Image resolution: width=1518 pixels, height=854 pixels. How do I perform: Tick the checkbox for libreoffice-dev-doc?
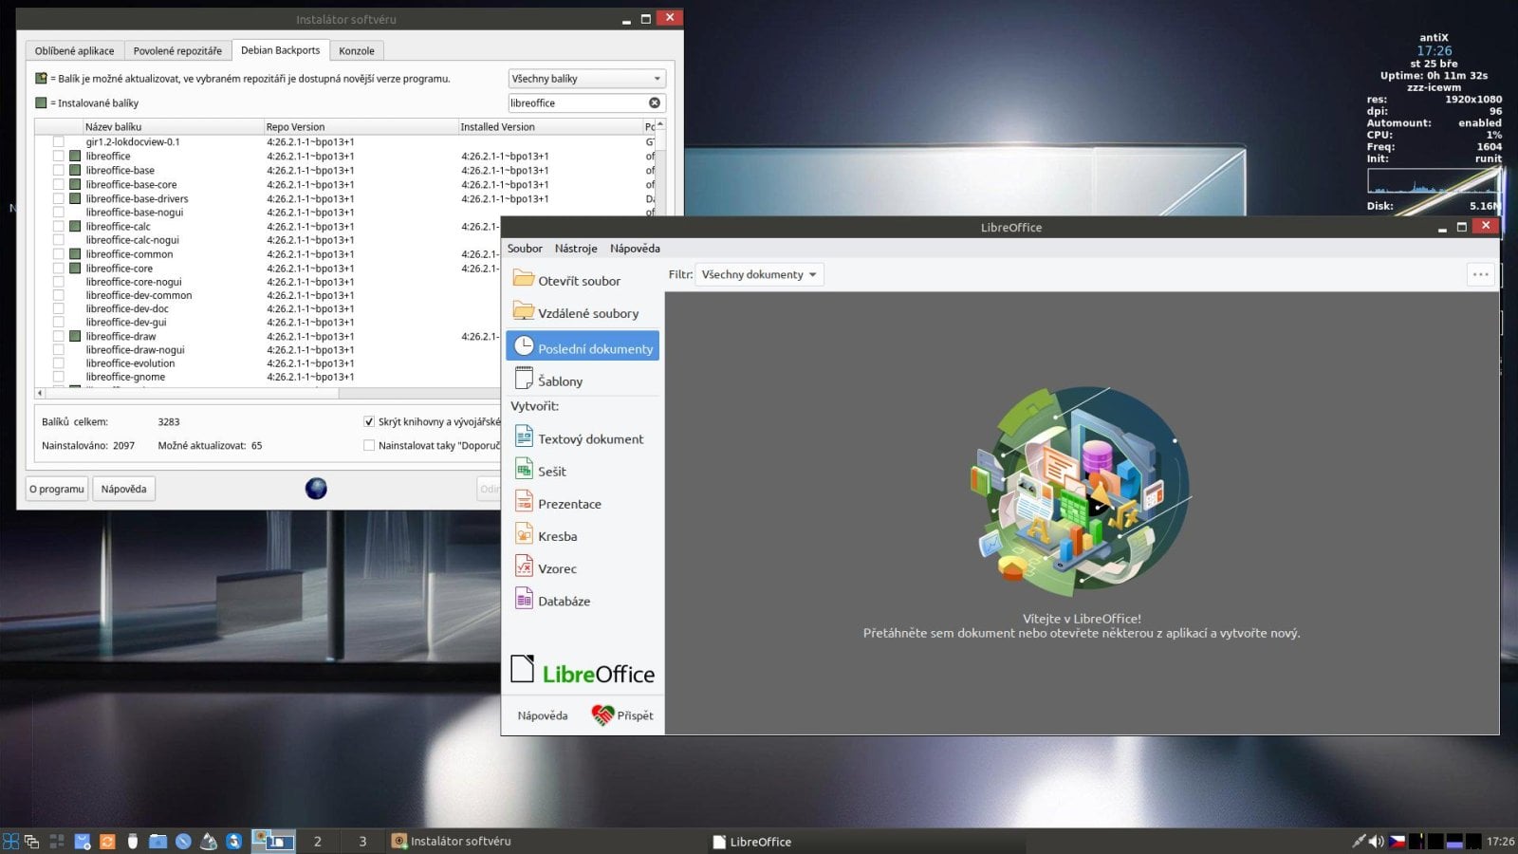tap(59, 308)
